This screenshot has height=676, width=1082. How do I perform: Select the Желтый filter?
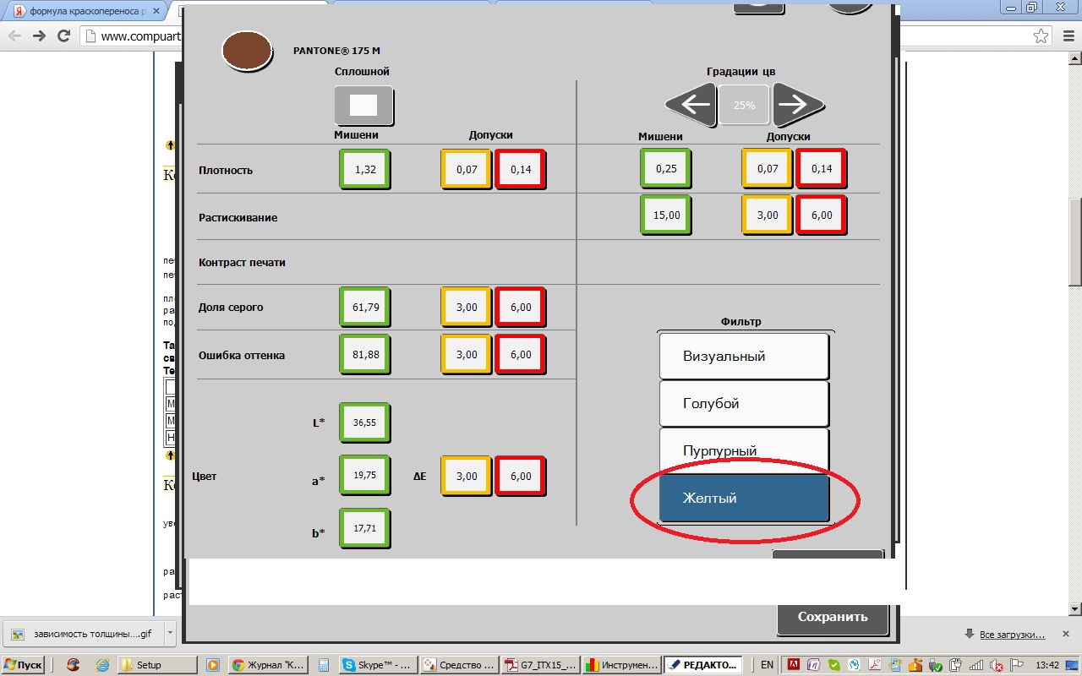pos(744,498)
